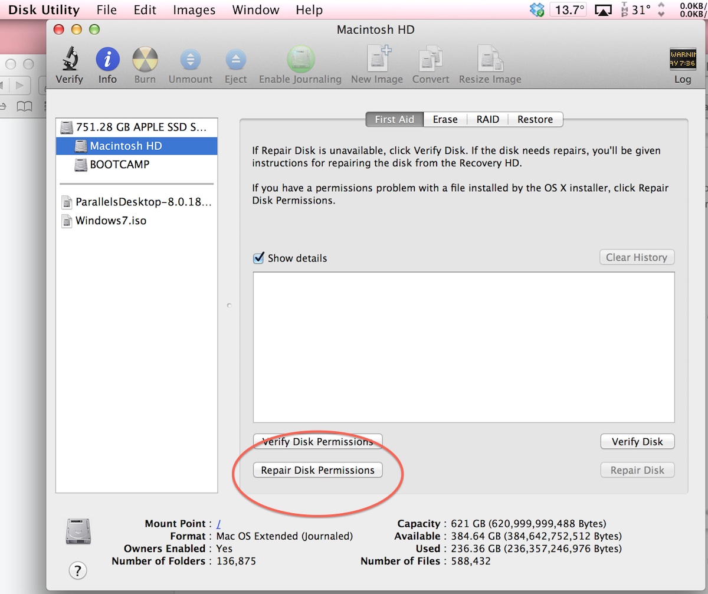Open the Disk Utility application menu
Image resolution: width=708 pixels, height=594 pixels.
[44, 10]
